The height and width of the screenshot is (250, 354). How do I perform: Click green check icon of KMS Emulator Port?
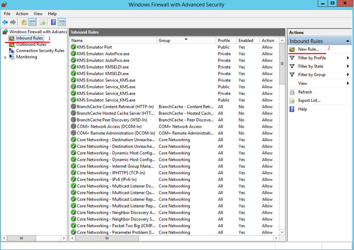[x=73, y=47]
